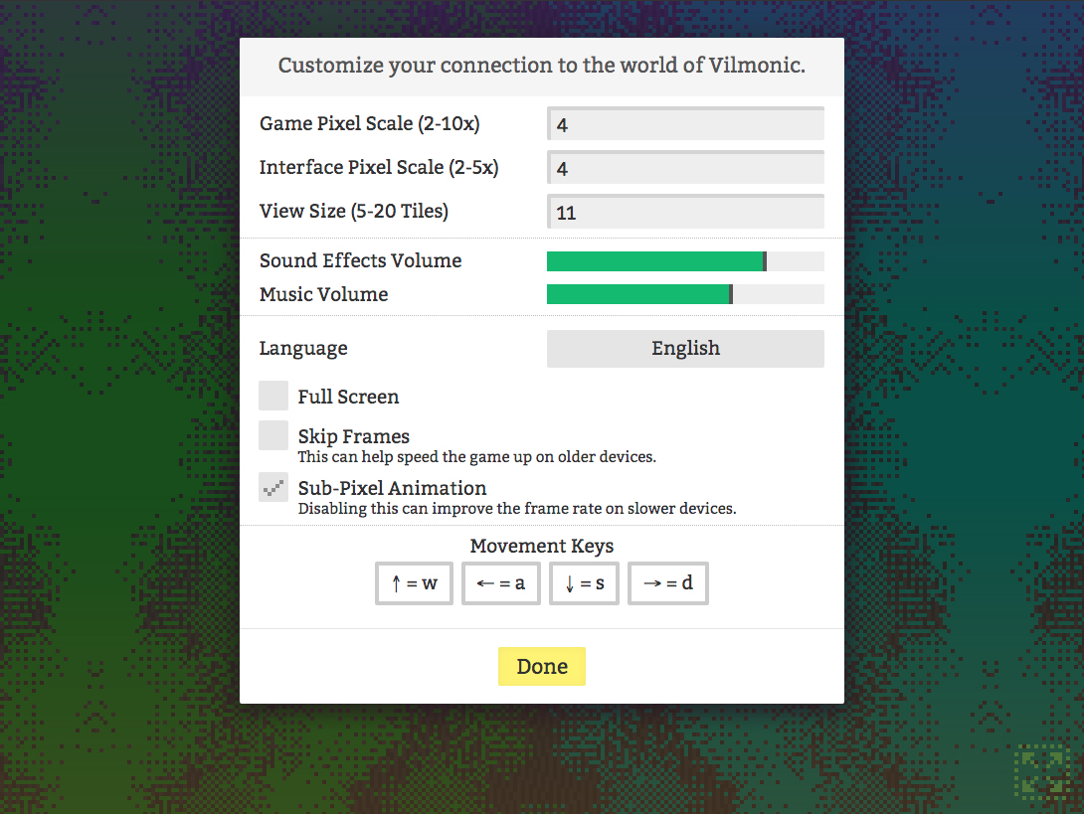Click the fullscreen expand icon in corner
1084x814 pixels.
point(1038,773)
